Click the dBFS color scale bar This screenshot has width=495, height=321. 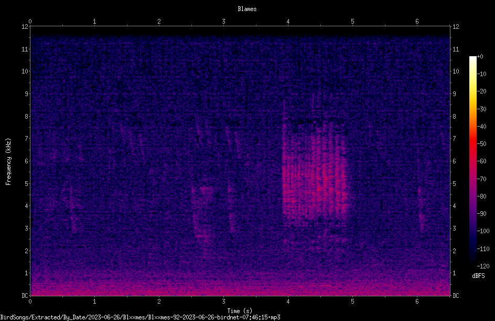[472, 161]
